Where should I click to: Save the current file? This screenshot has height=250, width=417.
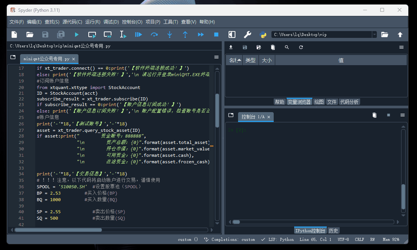click(45, 34)
